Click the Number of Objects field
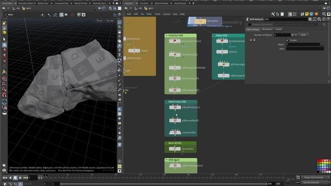The height and width of the screenshot is (186, 331). pyautogui.click(x=282, y=35)
